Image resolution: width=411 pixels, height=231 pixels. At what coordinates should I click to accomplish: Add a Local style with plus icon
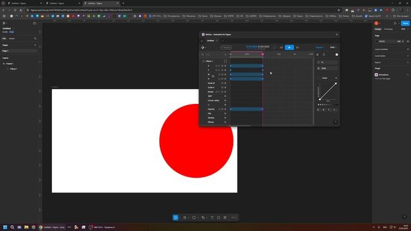pyautogui.click(x=408, y=56)
